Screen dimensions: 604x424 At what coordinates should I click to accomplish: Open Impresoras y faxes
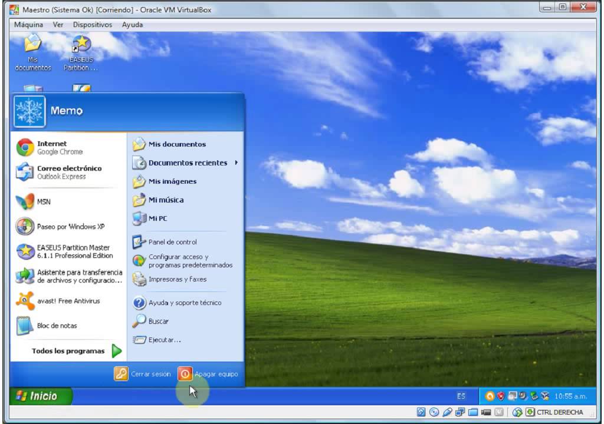click(186, 279)
